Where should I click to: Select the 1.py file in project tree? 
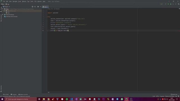[8, 13]
